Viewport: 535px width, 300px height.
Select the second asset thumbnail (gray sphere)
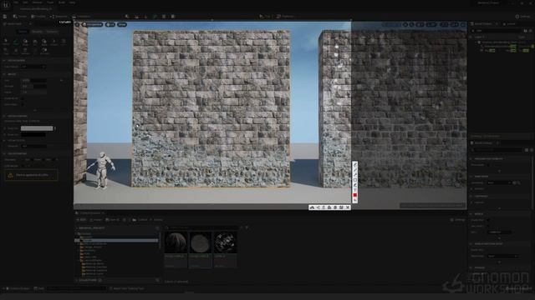coord(201,250)
